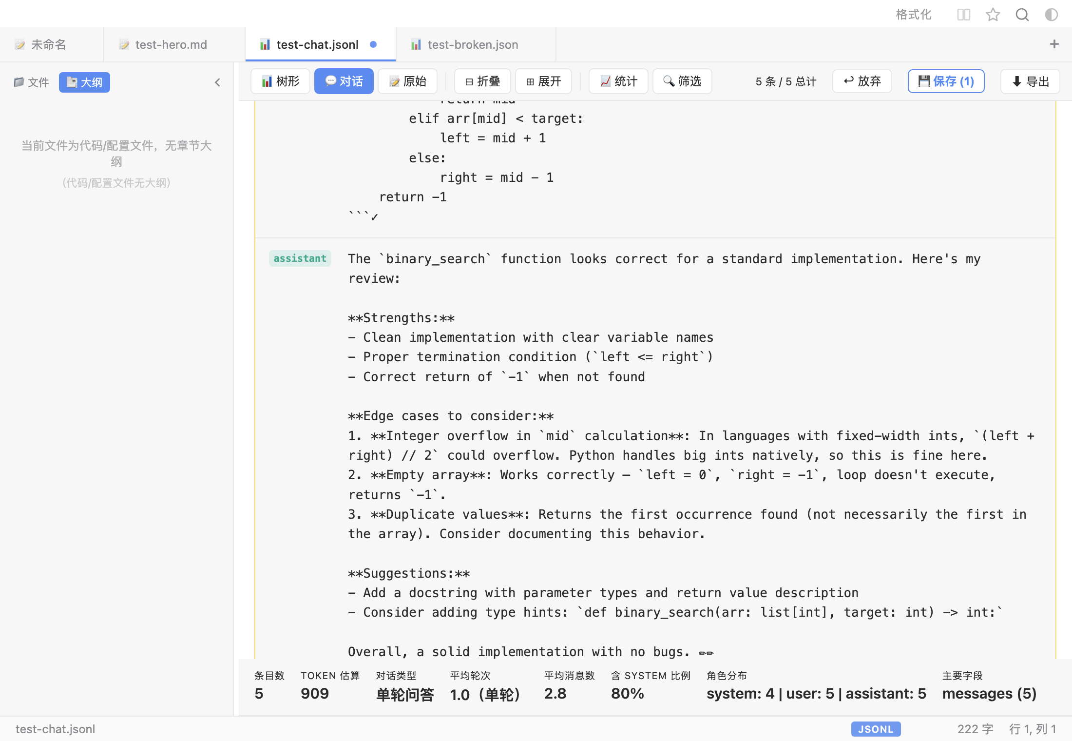Click 展开 to expand all
The image size is (1072, 741).
[544, 81]
